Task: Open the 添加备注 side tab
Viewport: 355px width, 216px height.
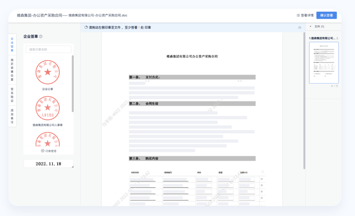Action: 12,116
